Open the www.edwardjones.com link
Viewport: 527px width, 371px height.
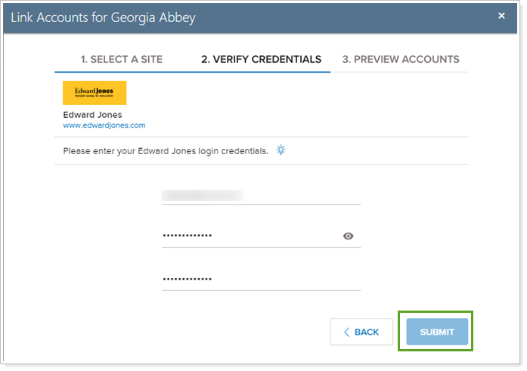click(x=104, y=125)
